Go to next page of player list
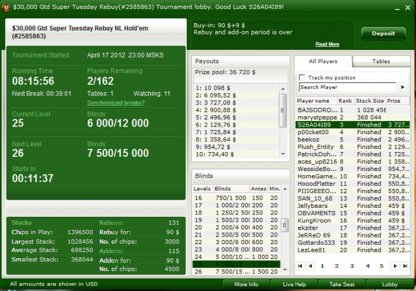 pyautogui.click(x=395, y=266)
